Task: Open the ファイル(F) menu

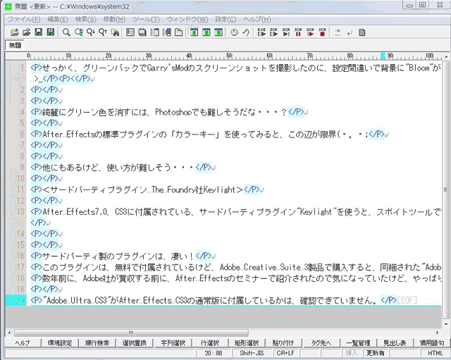Action: (24, 19)
